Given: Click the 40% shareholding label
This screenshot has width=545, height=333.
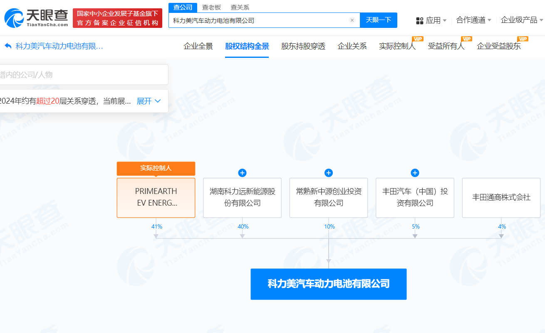Looking at the screenshot, I should coord(243,227).
